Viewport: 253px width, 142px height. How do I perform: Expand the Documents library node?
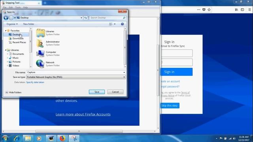[x=8, y=54]
